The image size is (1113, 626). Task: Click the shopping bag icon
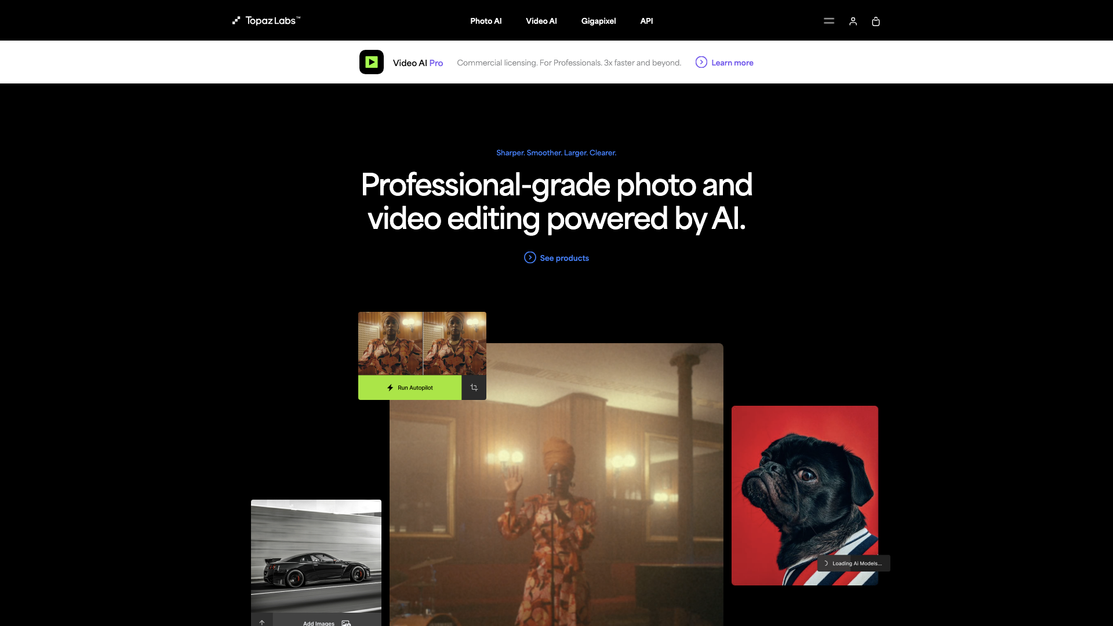point(876,21)
